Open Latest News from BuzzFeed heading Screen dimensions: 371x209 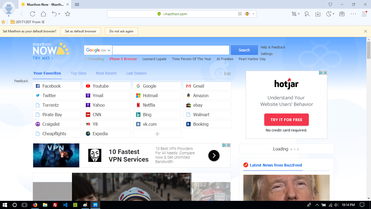coord(276,165)
